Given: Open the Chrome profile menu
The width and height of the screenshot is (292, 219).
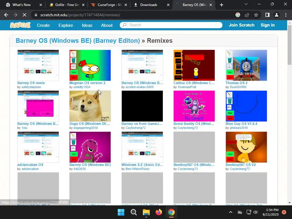Looking at the screenshot, I should 277,15.
